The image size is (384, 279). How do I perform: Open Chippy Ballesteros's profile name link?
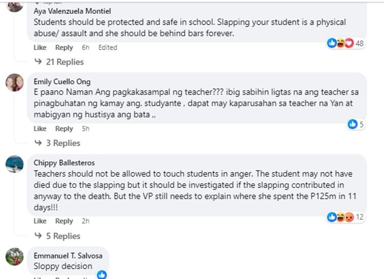tap(64, 162)
